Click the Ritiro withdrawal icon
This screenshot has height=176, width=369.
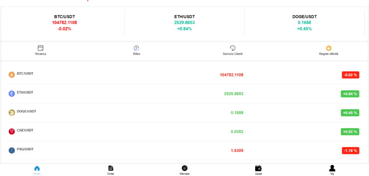[137, 48]
